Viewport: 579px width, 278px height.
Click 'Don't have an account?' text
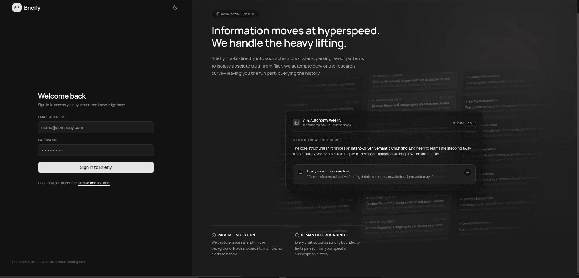tap(57, 183)
